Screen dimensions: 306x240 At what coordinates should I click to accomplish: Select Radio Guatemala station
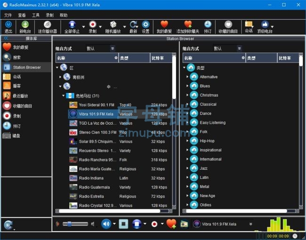point(120,187)
